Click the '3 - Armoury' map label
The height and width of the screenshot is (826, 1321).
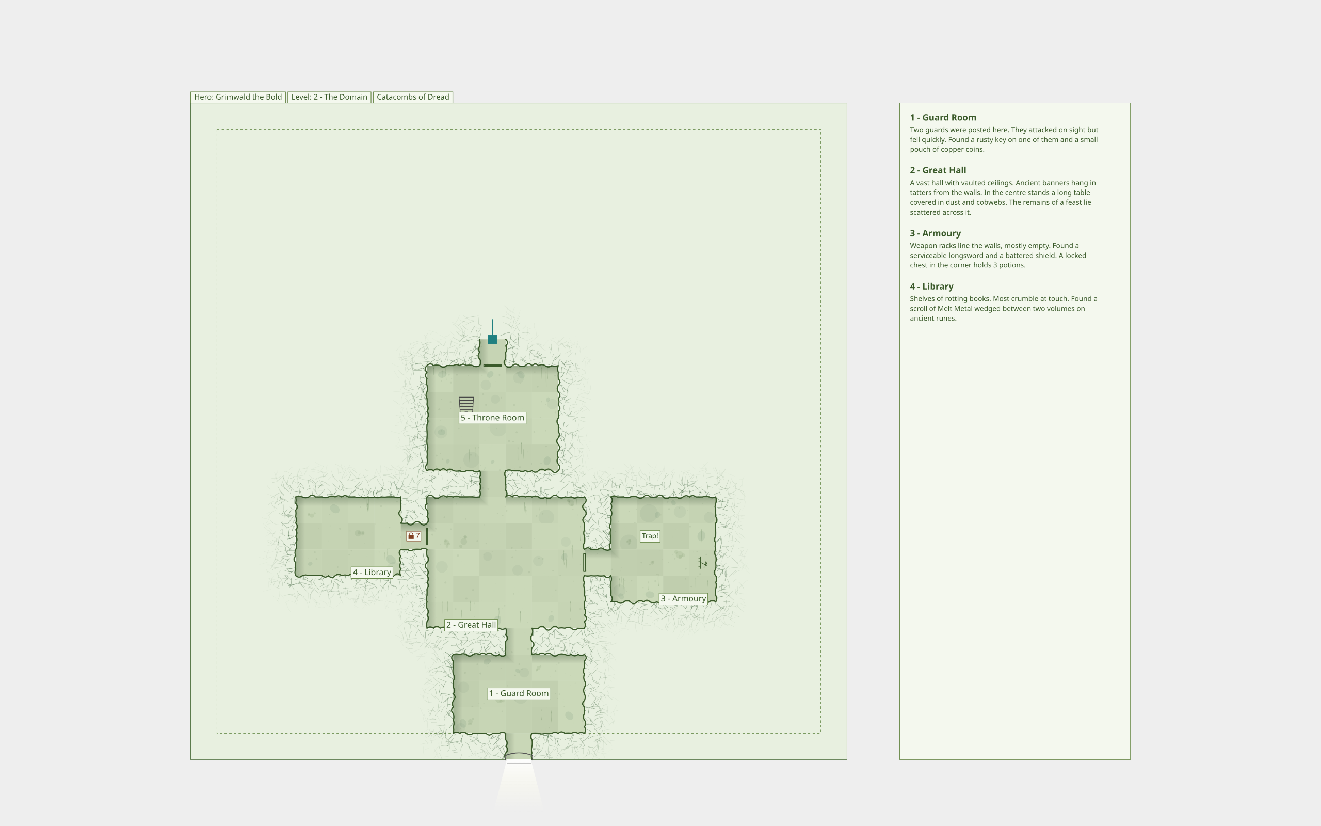[x=683, y=599]
